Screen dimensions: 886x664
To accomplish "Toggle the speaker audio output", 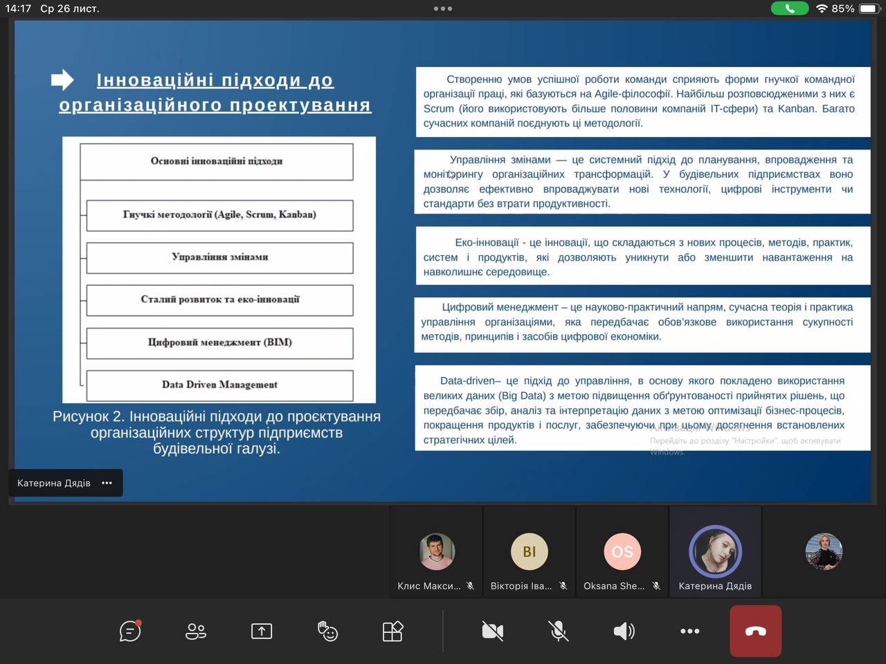I will click(x=624, y=631).
